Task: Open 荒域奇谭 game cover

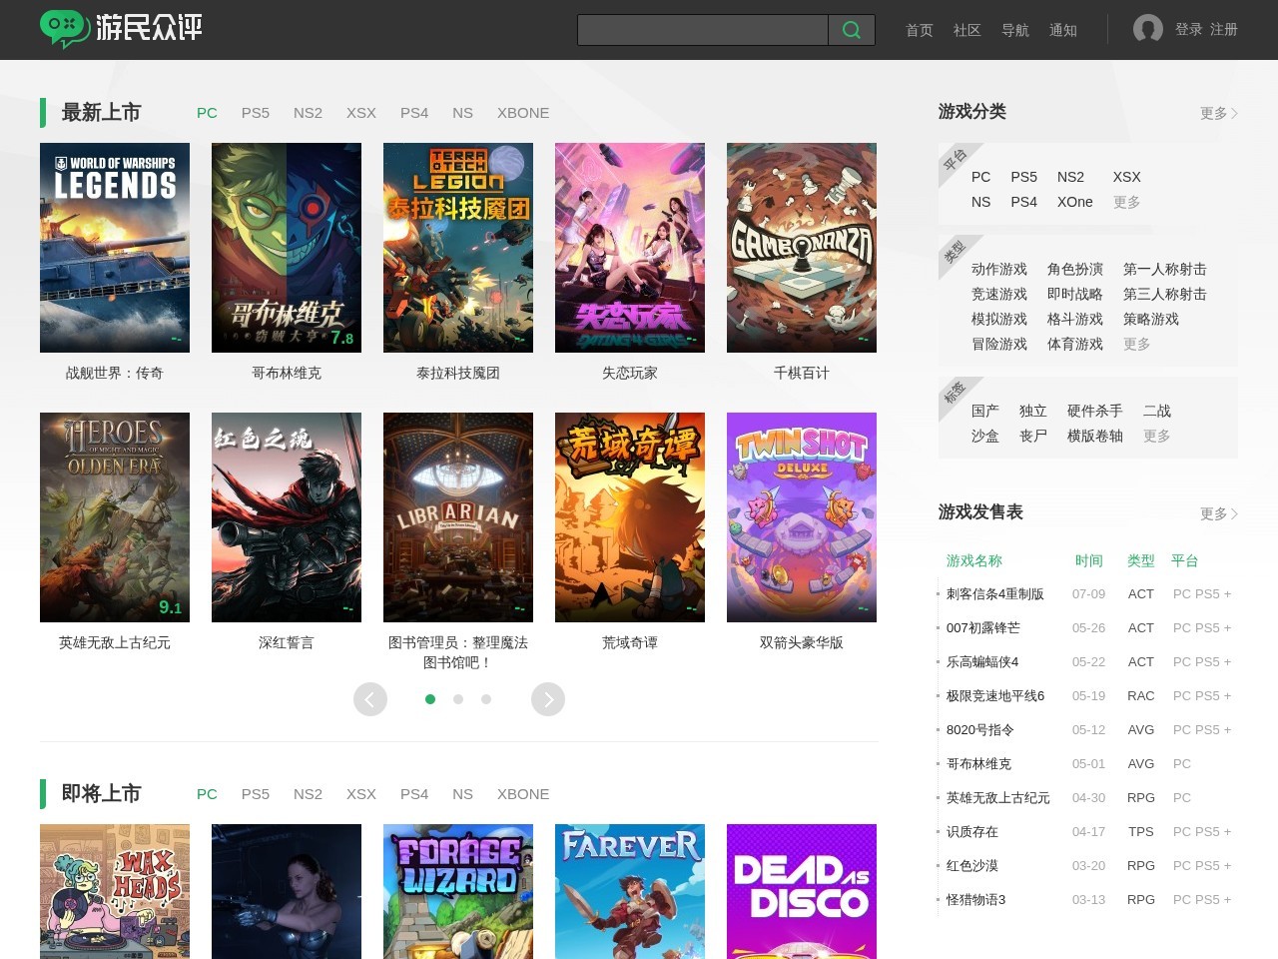Action: coord(630,517)
